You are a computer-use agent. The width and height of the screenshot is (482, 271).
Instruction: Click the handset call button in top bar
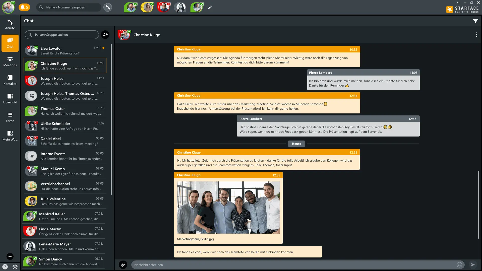point(108,7)
